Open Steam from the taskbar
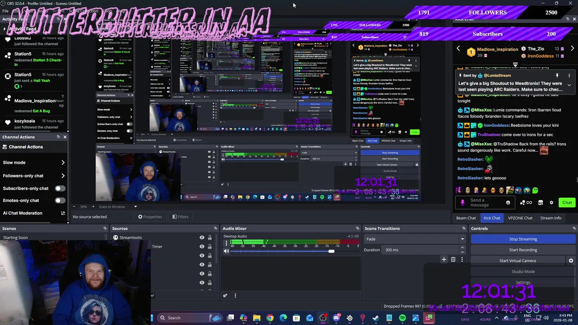 [x=376, y=318]
